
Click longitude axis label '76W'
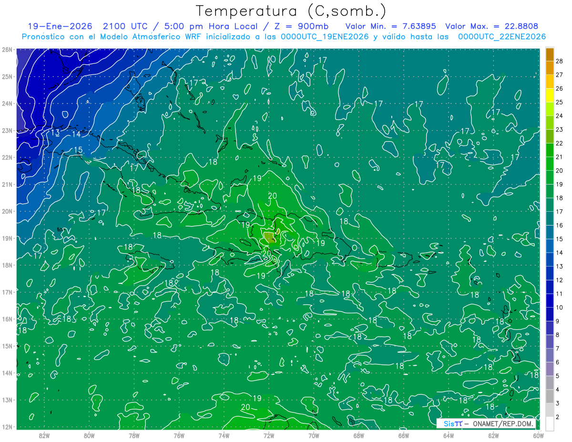[x=179, y=435]
